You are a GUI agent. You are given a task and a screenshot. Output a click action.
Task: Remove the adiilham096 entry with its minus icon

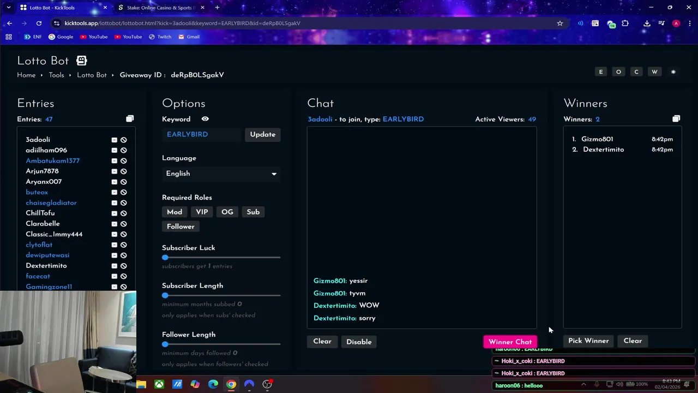point(115,150)
